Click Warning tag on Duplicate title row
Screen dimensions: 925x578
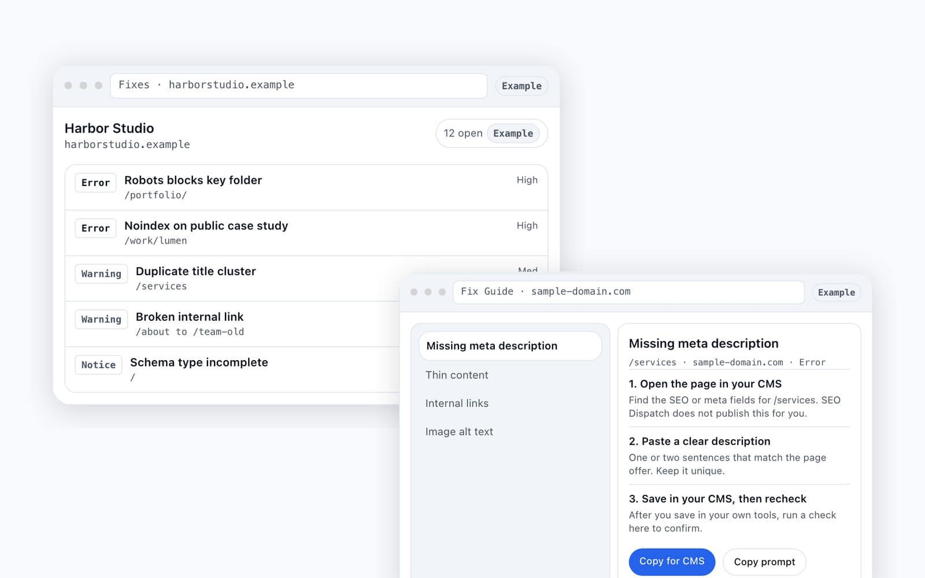point(101,274)
